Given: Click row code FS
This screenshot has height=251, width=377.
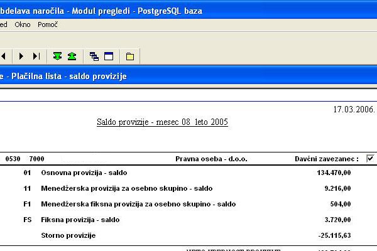Looking at the screenshot, I should 28,220.
